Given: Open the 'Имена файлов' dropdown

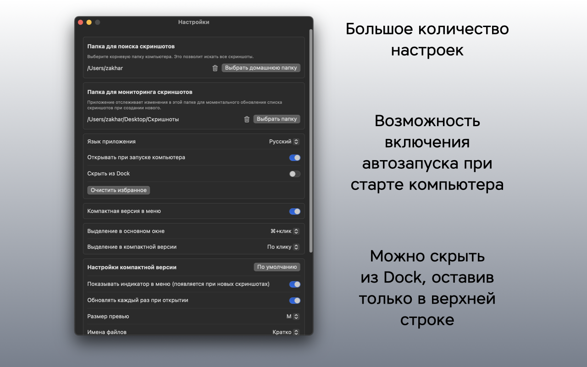Looking at the screenshot, I should [286, 332].
